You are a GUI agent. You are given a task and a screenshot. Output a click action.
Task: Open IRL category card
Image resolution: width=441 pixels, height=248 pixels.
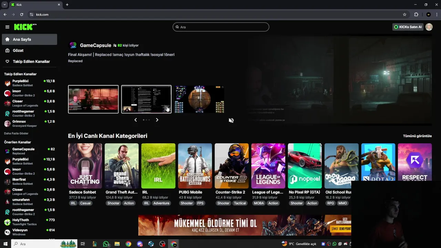[x=158, y=166]
